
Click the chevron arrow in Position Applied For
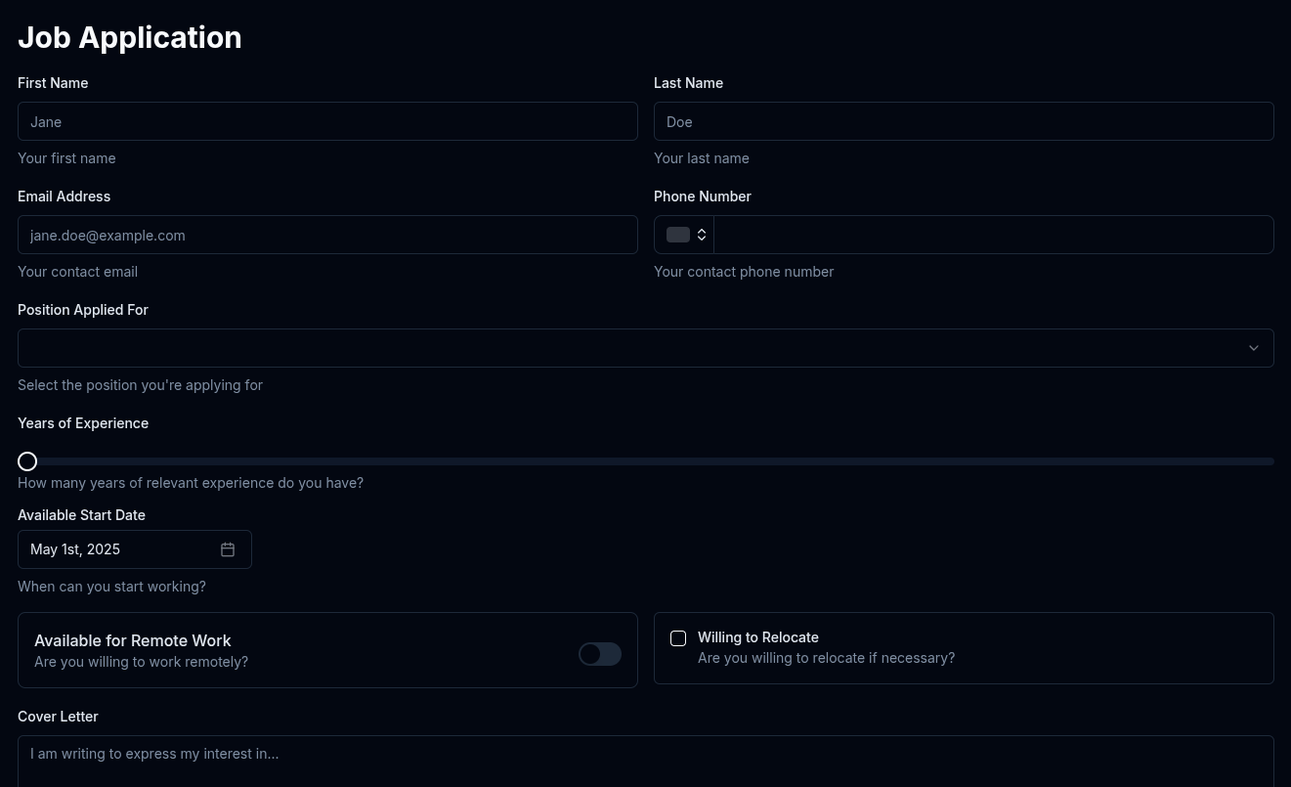[x=1253, y=348]
